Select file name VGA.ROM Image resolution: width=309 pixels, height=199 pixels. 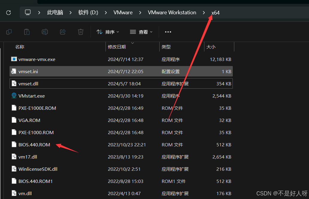coord(29,120)
